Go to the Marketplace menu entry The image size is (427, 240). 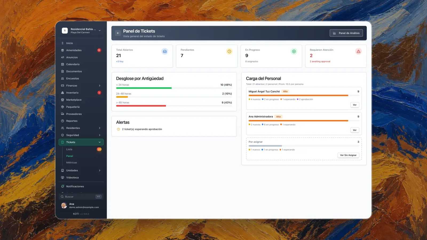[x=81, y=100]
